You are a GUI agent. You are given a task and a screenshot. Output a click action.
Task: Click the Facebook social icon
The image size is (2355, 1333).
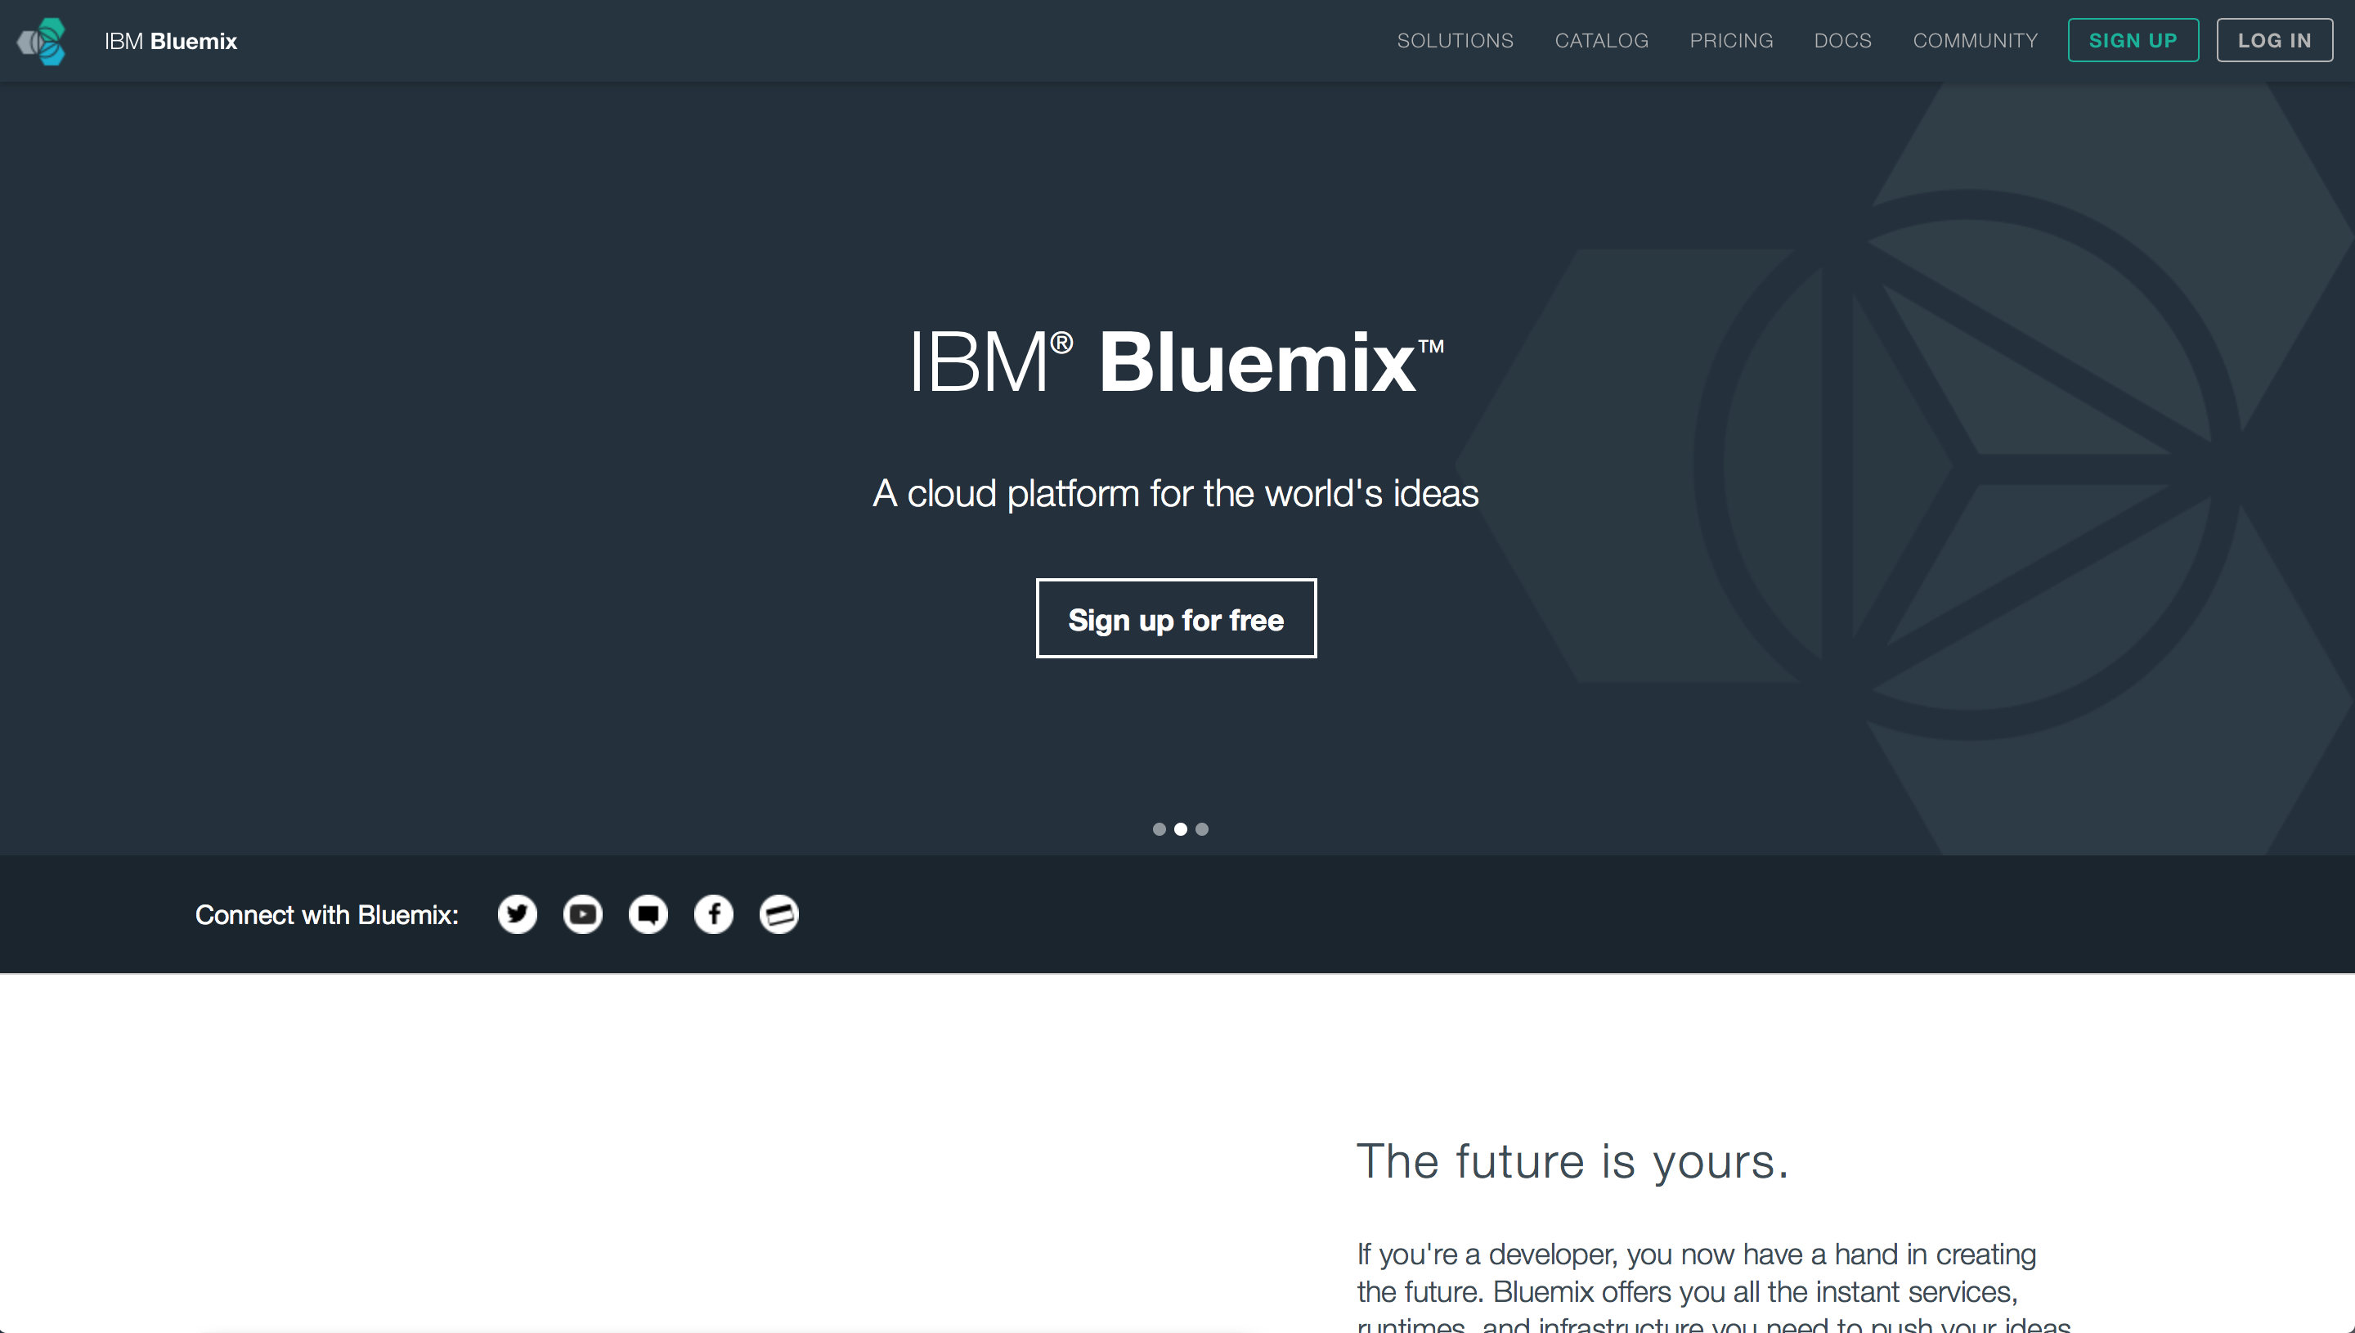point(713,913)
